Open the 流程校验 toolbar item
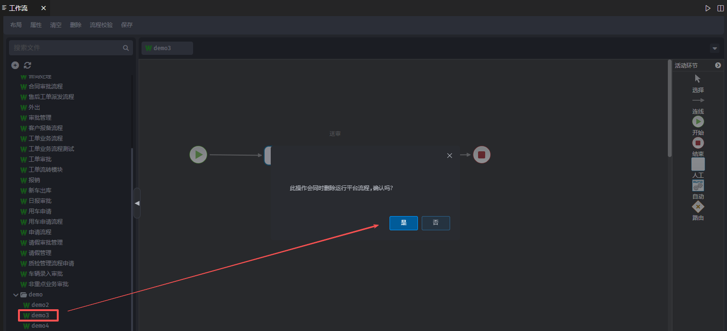This screenshot has height=331, width=727. pyautogui.click(x=101, y=25)
